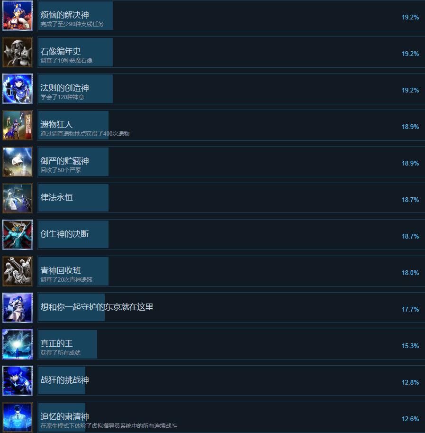Open the 法则的创造神 achievement icon
This screenshot has height=433, width=425.
coord(18,89)
